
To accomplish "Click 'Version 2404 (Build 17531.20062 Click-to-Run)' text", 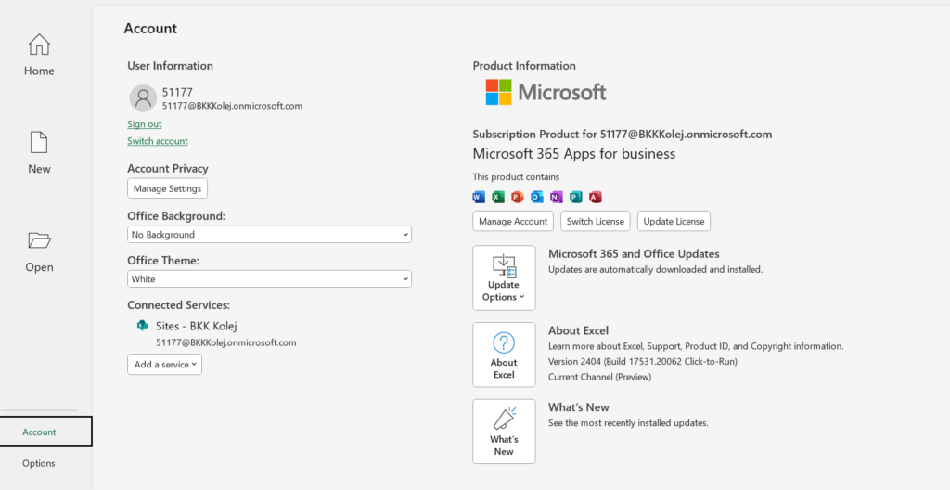I will 643,361.
